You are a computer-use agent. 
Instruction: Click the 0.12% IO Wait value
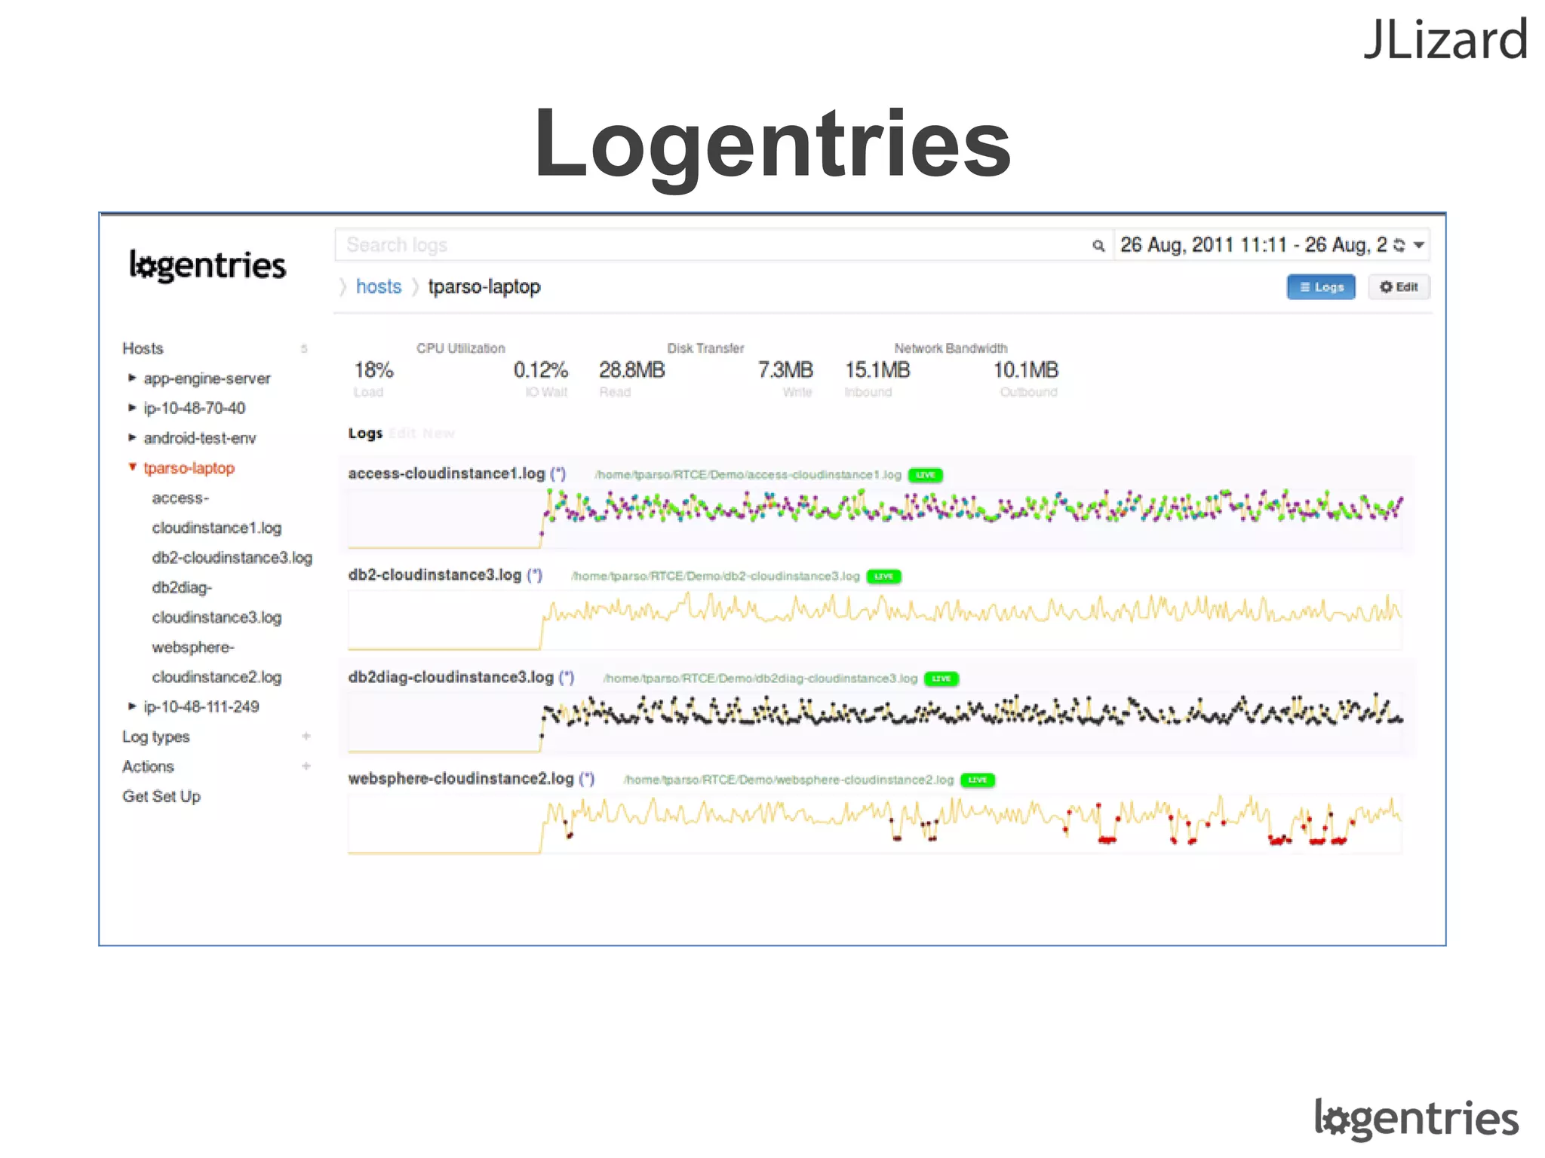[541, 370]
